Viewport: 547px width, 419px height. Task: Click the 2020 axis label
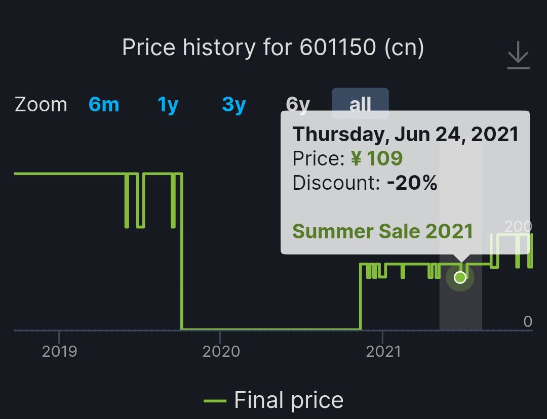click(221, 351)
